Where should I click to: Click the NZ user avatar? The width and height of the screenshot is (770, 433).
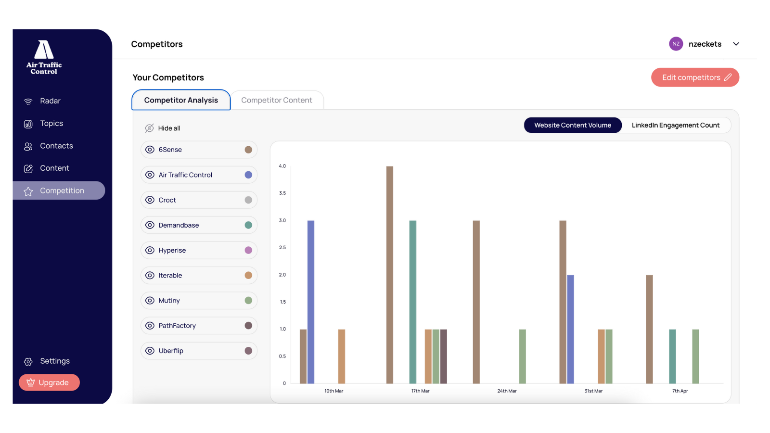pos(676,44)
